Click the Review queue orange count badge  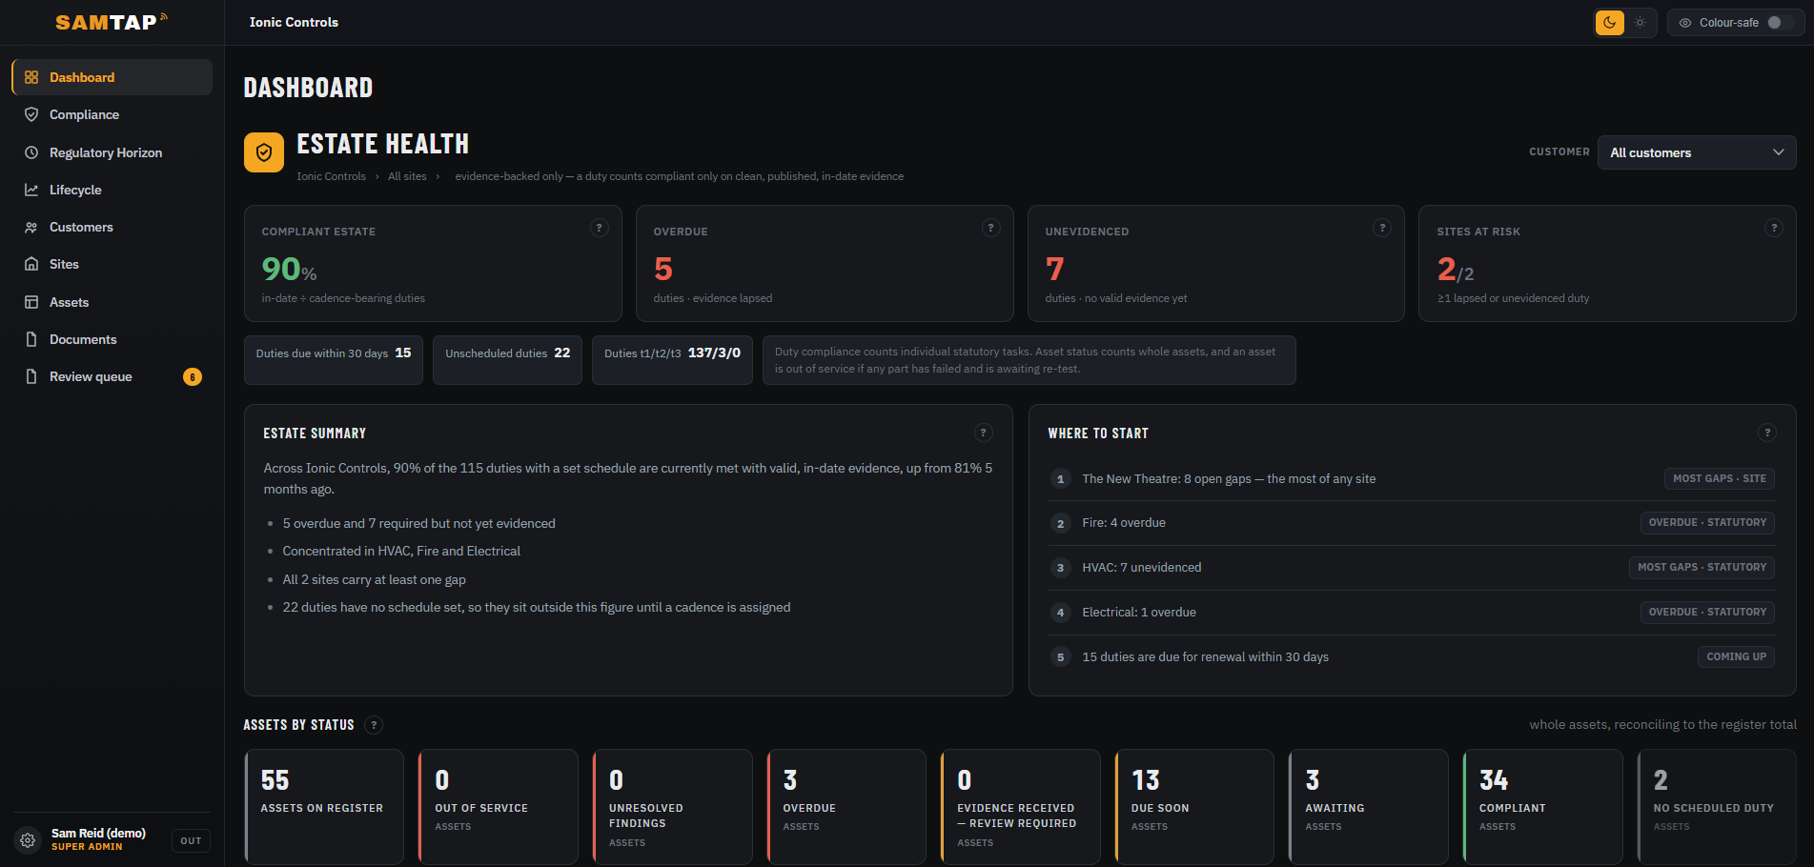point(193,377)
